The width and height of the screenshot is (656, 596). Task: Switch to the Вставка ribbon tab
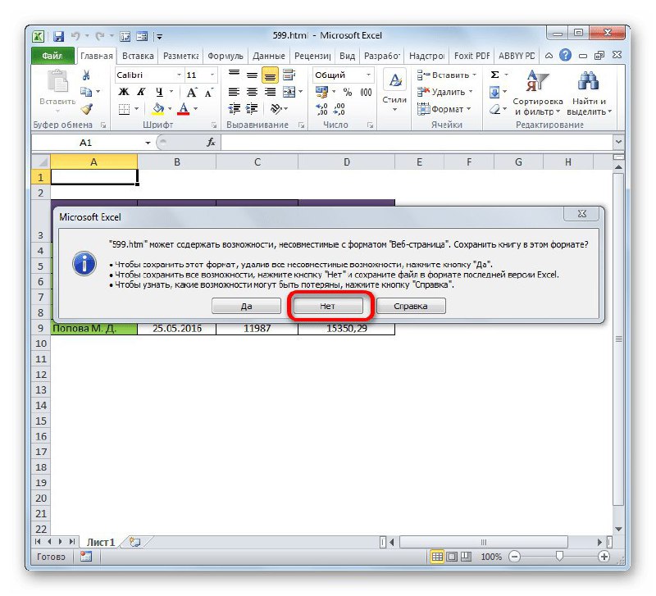click(138, 56)
